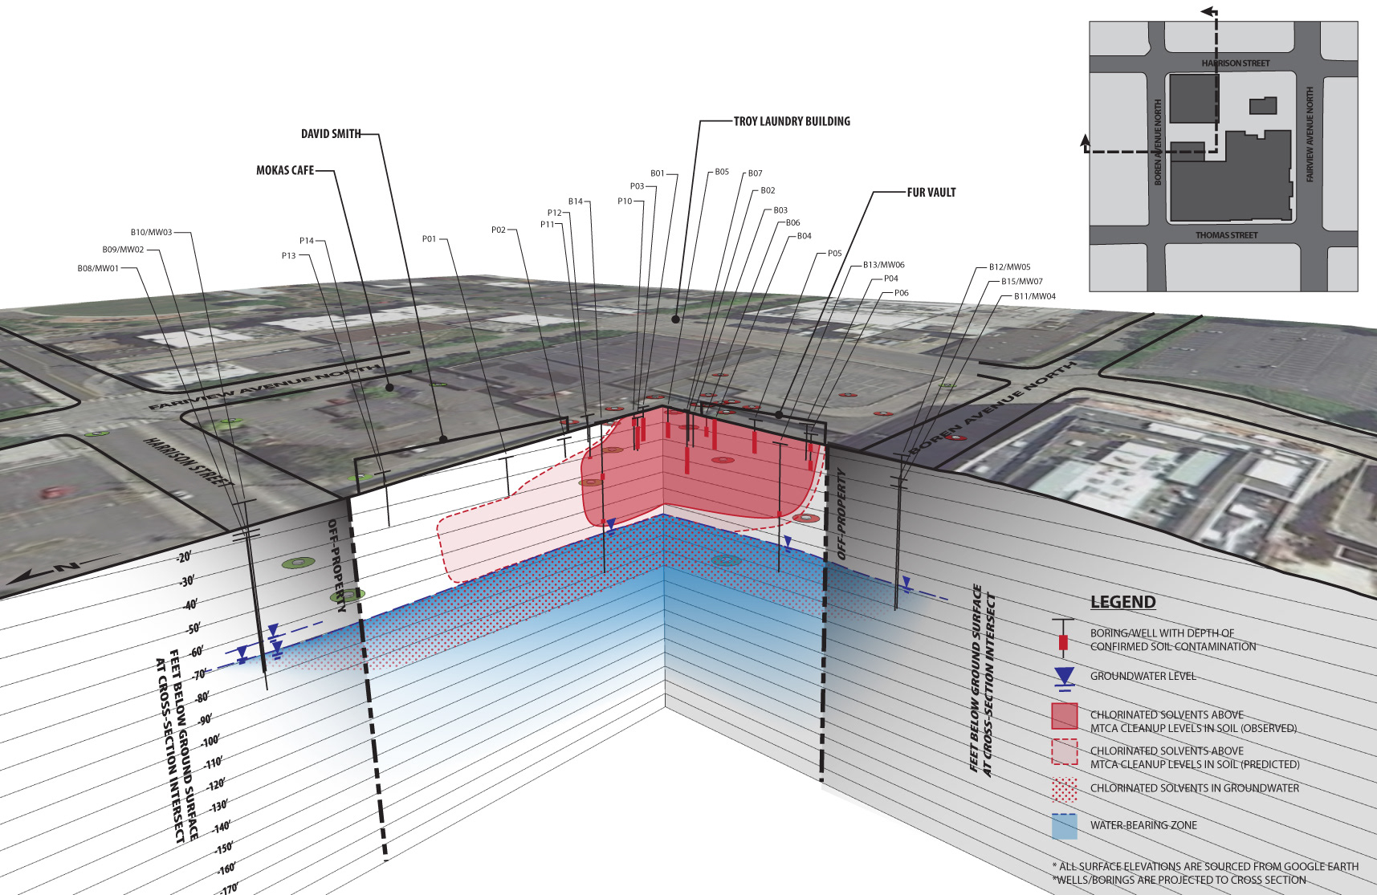
Task: Click FAIRVIEW AVENUE NORTH on the inset map
Action: pyautogui.click(x=1310, y=134)
